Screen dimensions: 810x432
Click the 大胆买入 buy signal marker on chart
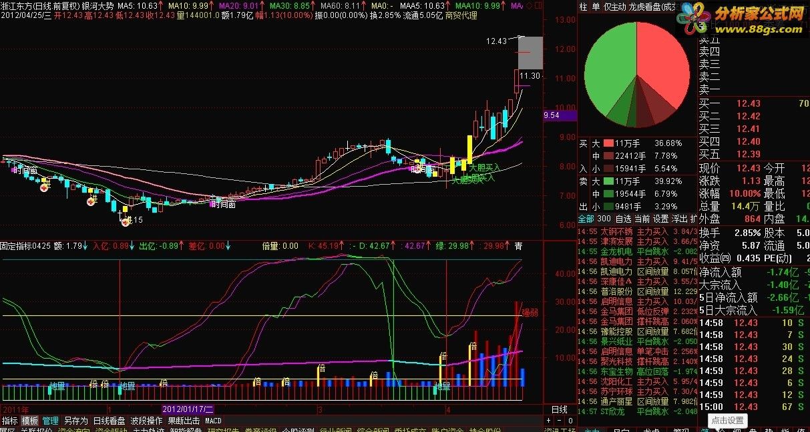pos(483,169)
